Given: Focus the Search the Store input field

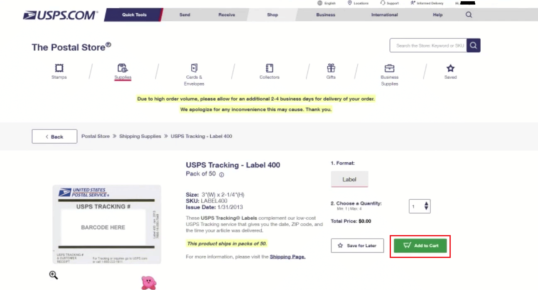Looking at the screenshot, I should pos(428,46).
